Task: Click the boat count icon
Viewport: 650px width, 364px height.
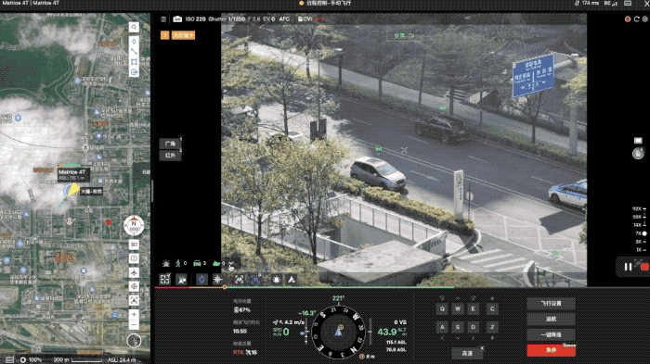Action: coord(216,263)
